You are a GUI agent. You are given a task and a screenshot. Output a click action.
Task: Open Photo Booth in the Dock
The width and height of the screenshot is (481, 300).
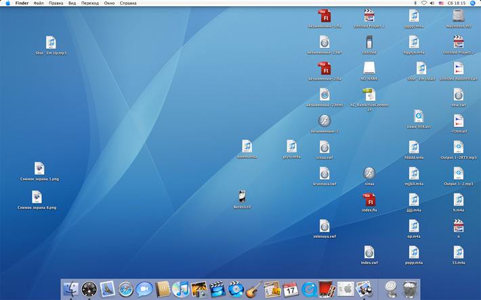(x=327, y=289)
